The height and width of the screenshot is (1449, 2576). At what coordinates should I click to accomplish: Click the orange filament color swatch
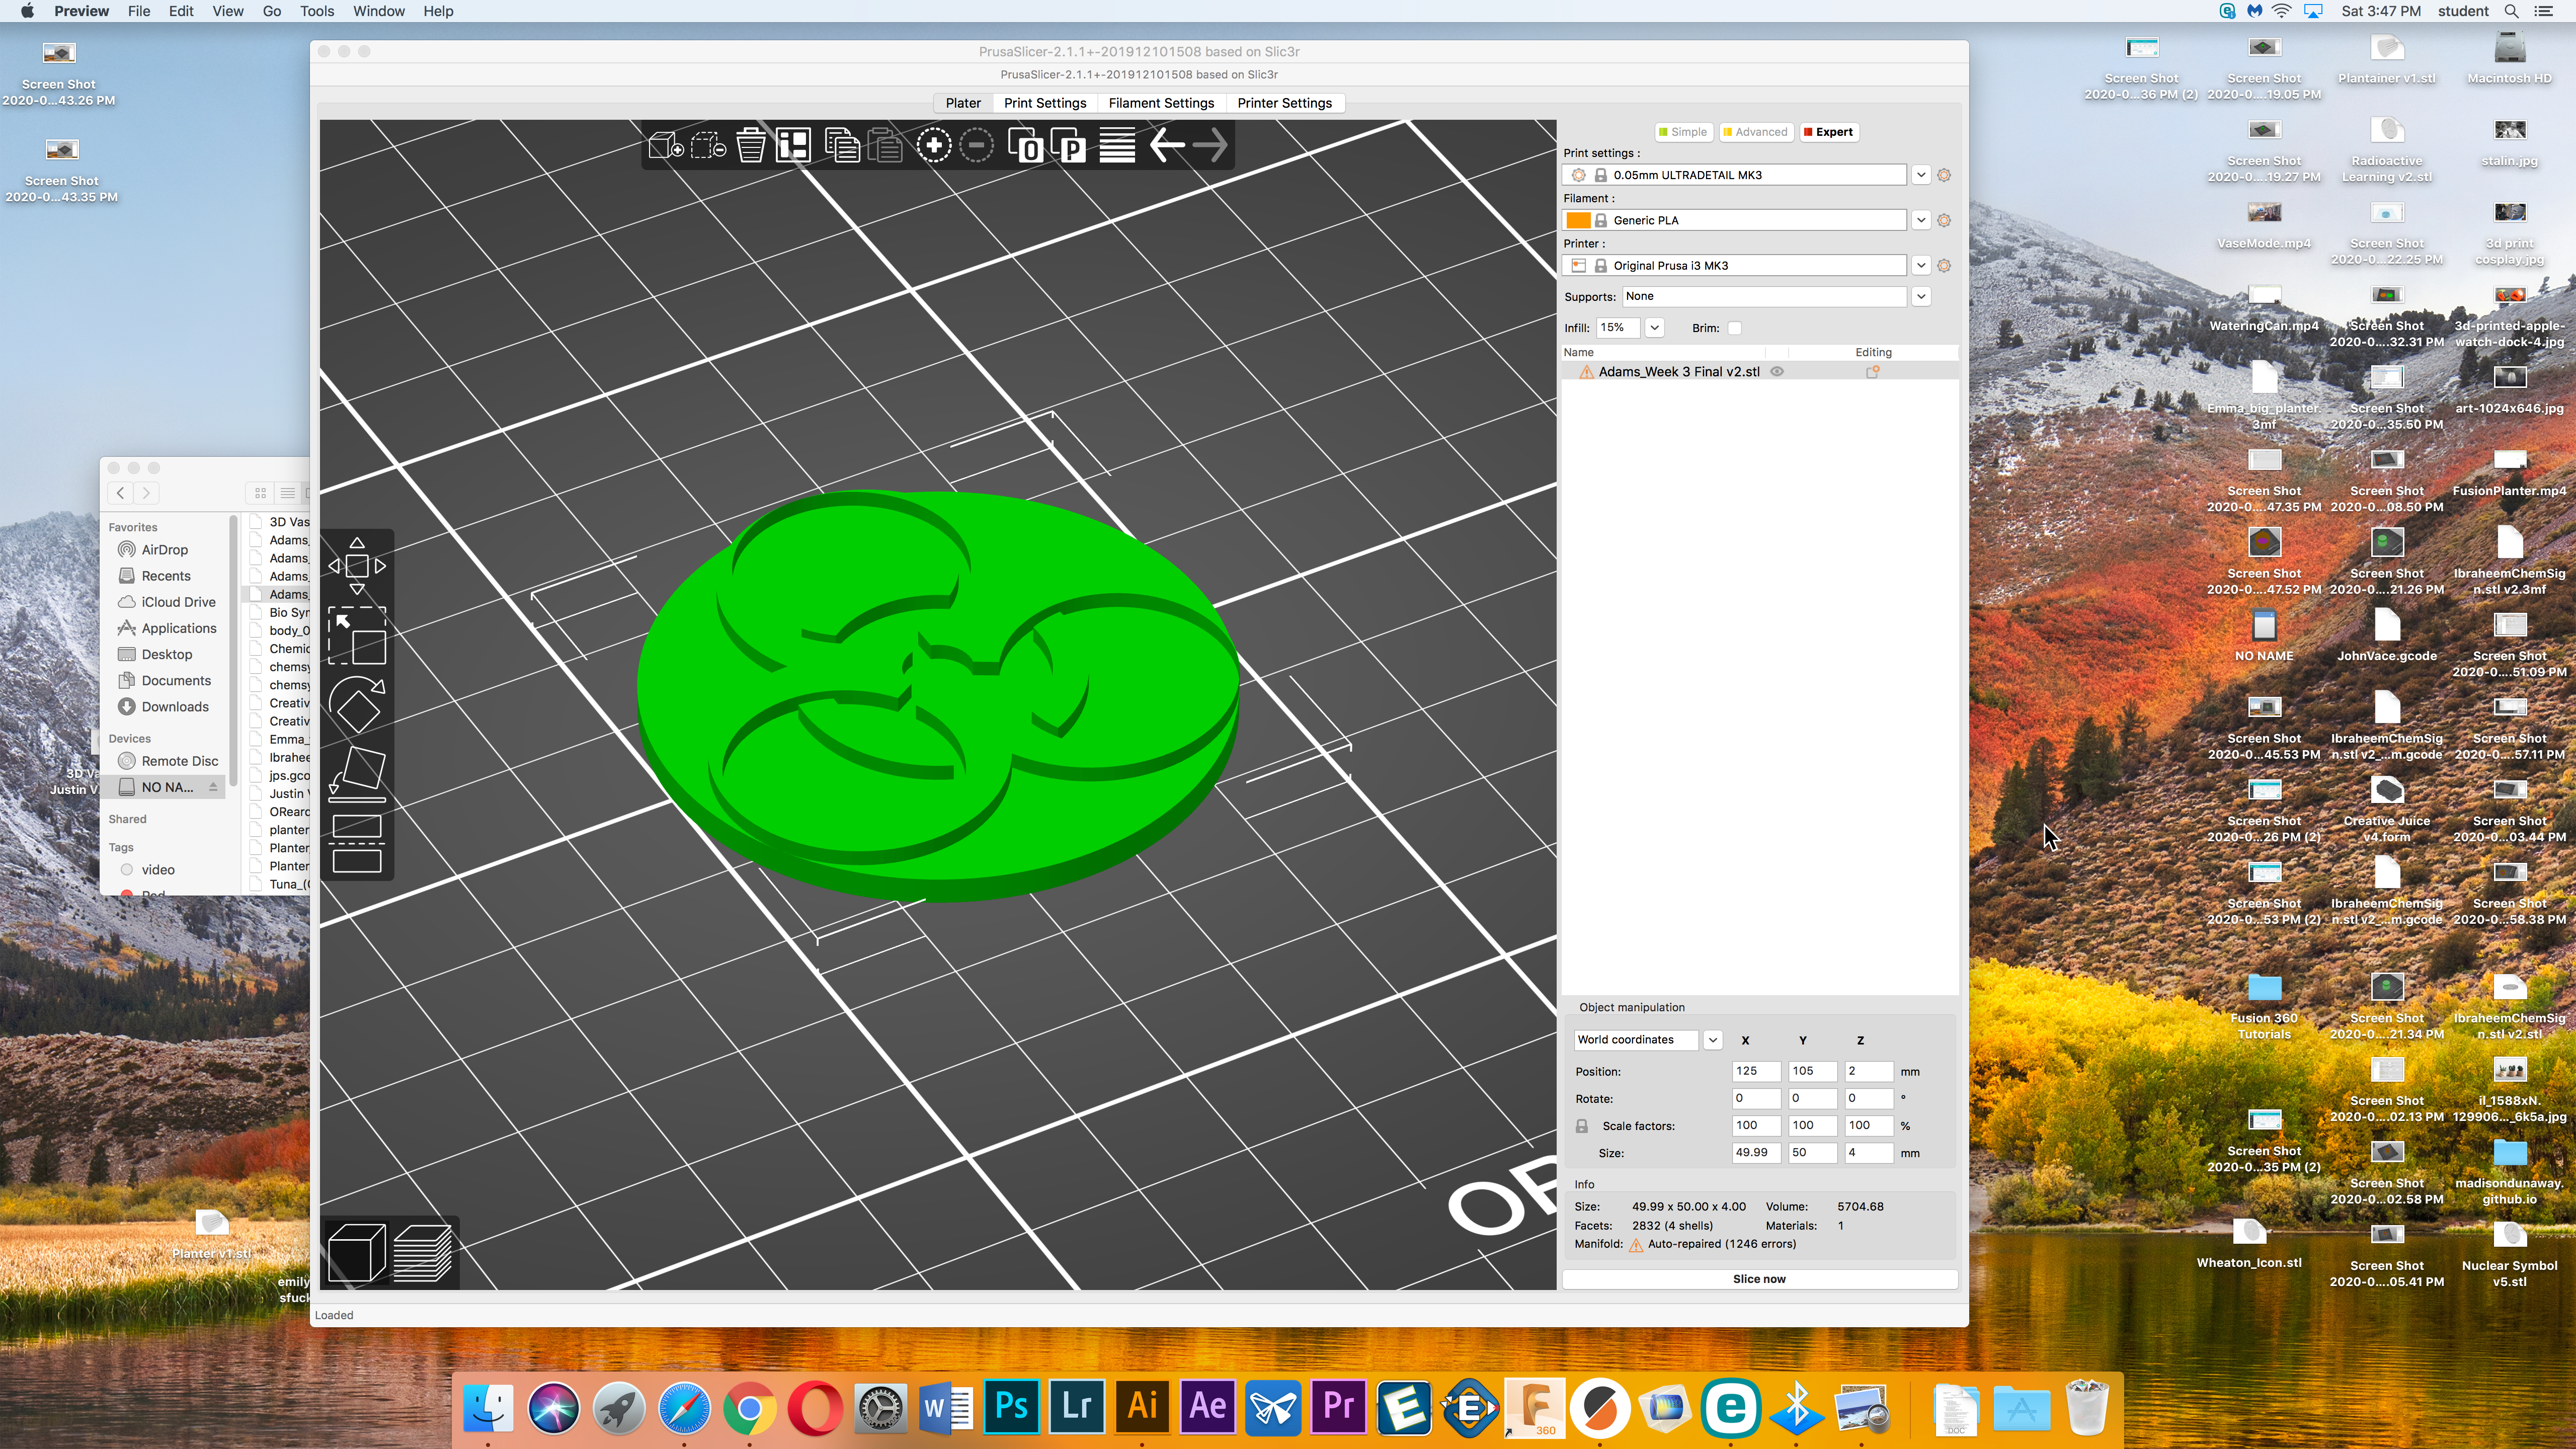click(x=1579, y=220)
